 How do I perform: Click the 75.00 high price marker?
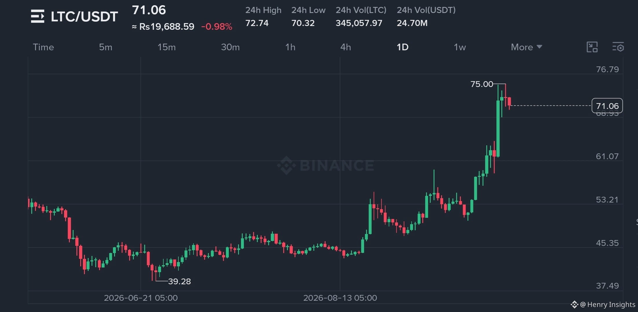click(482, 84)
